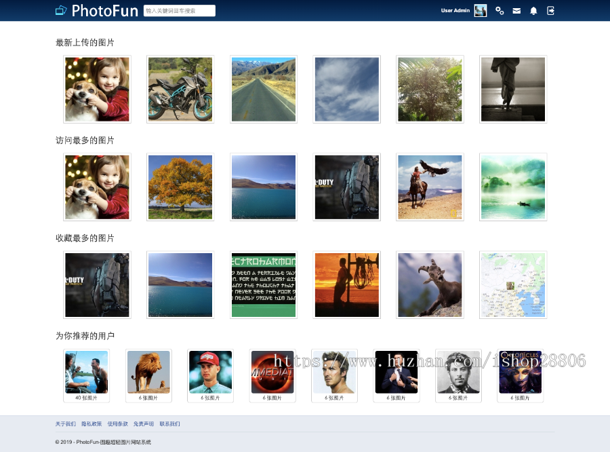Open the settings gears icon in header
The height and width of the screenshot is (452, 610).
click(500, 11)
